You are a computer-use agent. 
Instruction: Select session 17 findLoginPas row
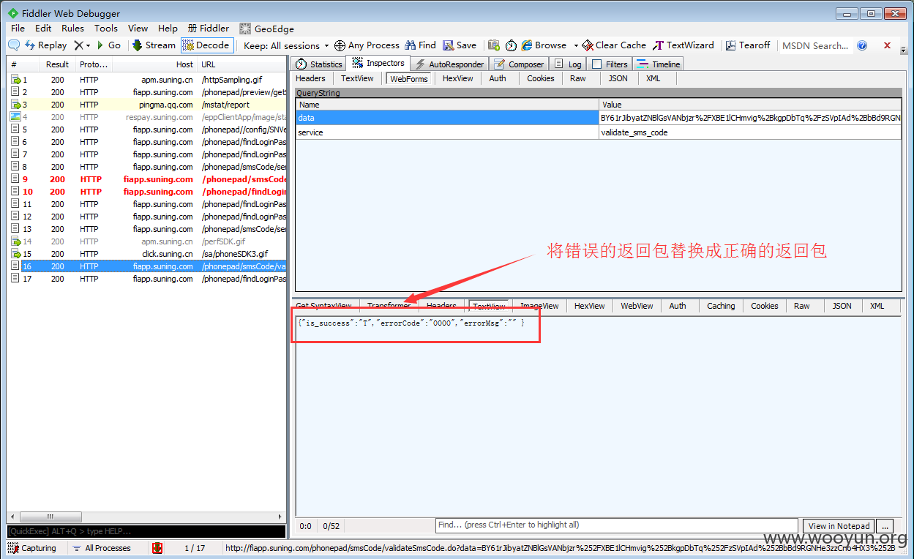click(x=147, y=279)
